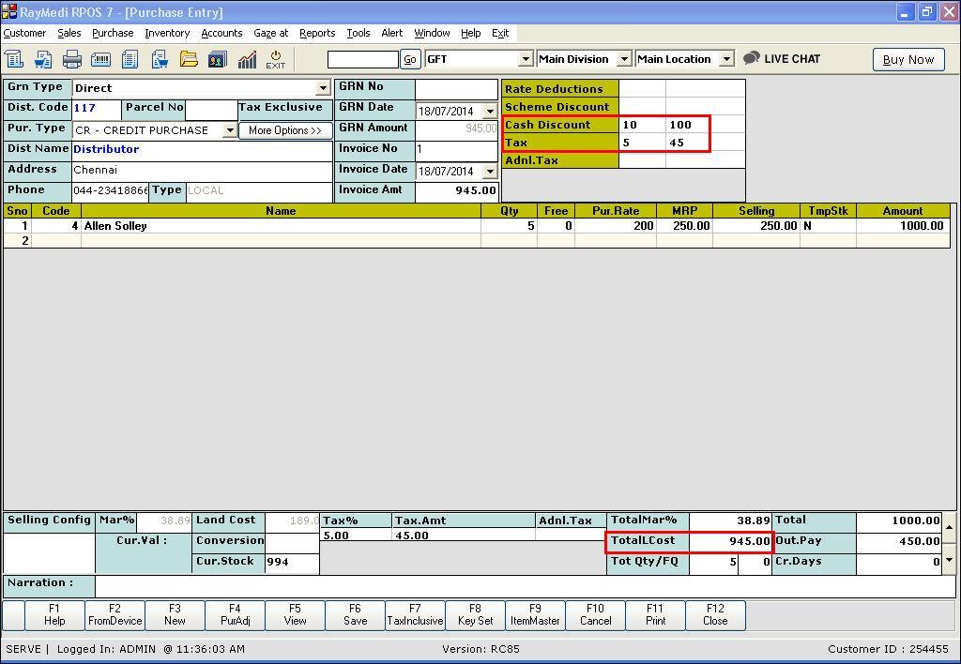Click the Narration text field

[524, 584]
